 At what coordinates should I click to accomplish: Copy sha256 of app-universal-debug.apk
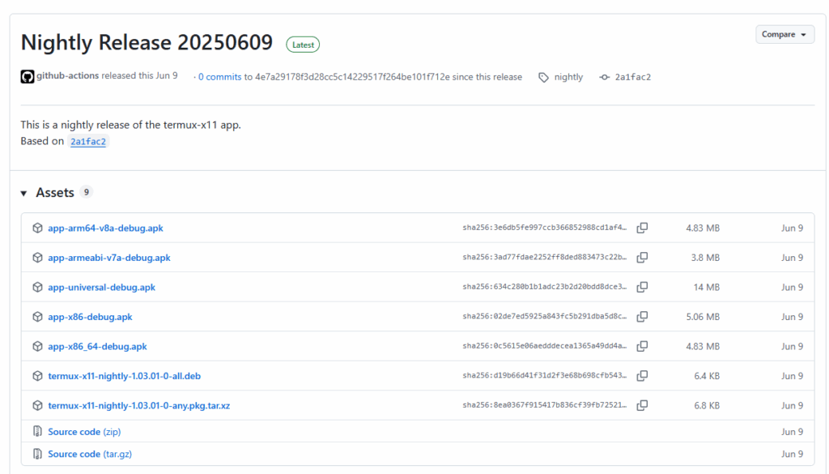[642, 288]
